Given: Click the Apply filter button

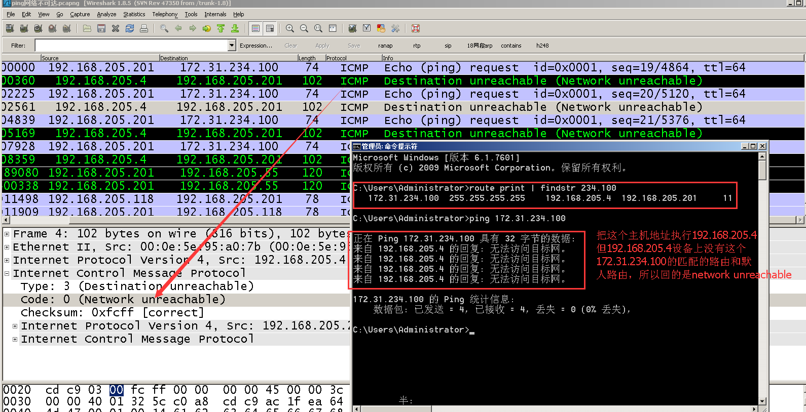Looking at the screenshot, I should [x=322, y=46].
